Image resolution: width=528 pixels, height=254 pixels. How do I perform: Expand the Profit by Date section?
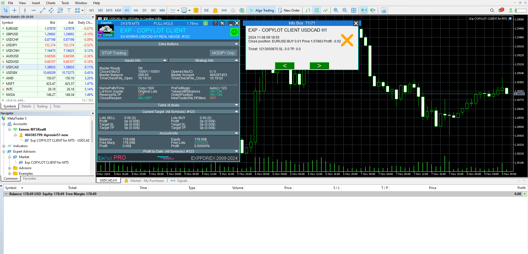click(x=236, y=151)
